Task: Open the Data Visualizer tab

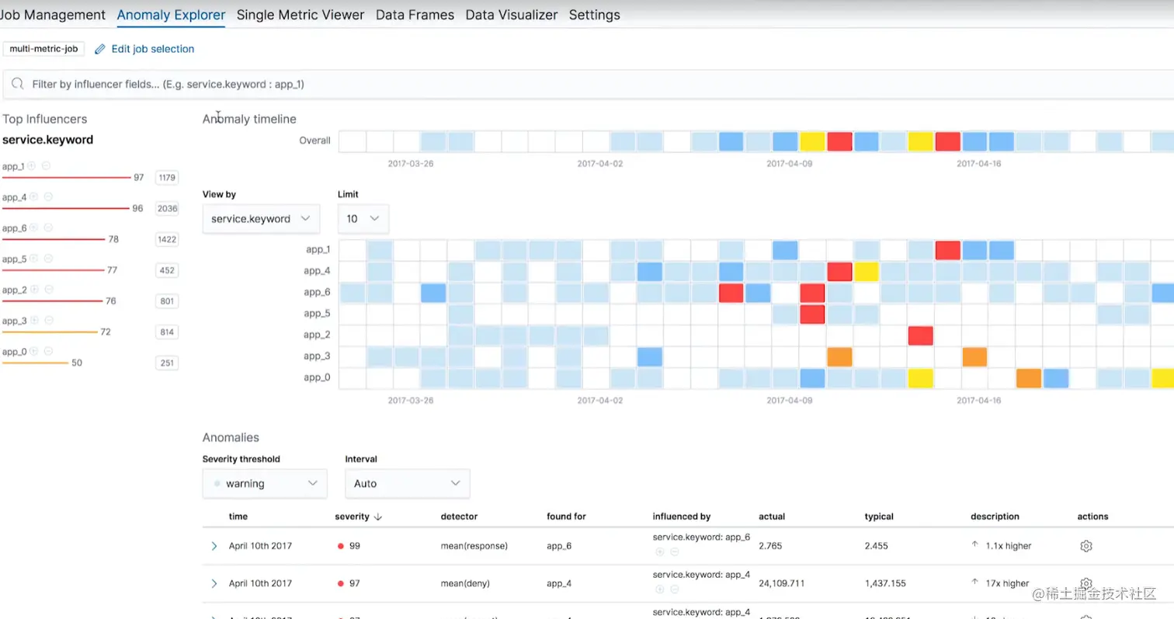Action: [512, 15]
